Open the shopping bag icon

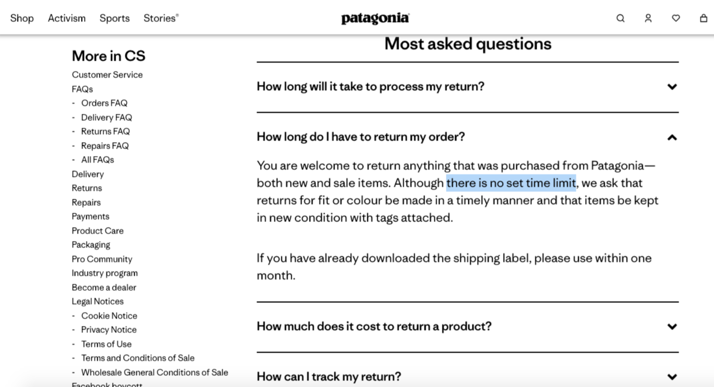click(703, 18)
